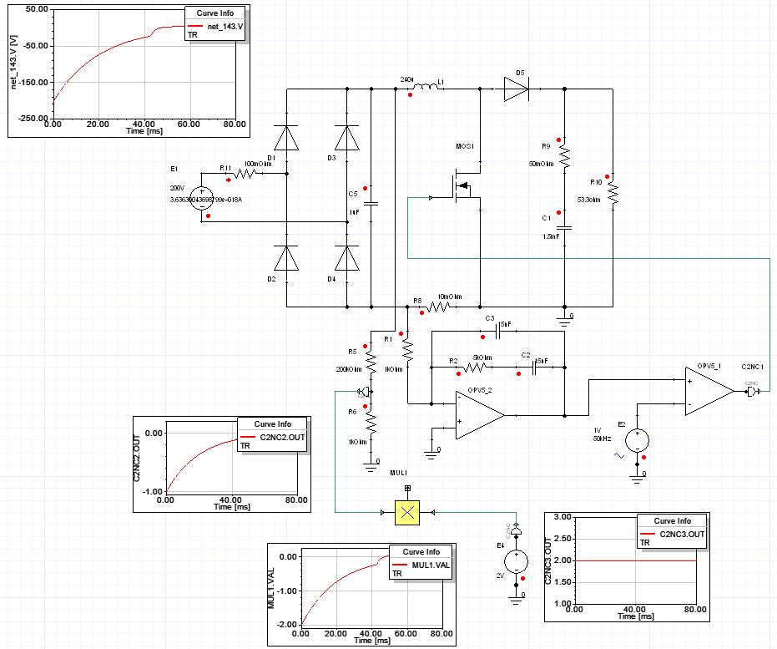Viewport: 777px width, 649px height.
Task: Select resistor R5 symbol
Action: coord(371,363)
